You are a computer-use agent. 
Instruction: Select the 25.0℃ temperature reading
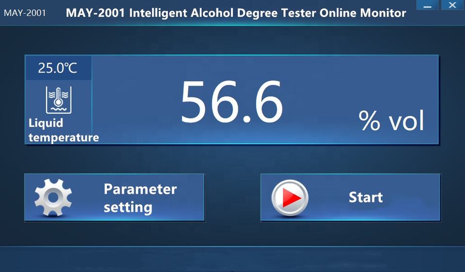click(x=58, y=68)
